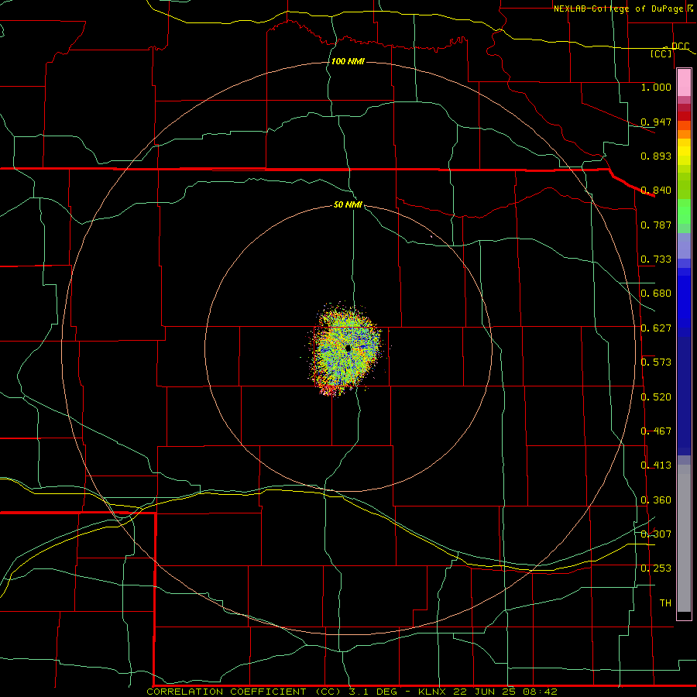Click the 0.307 scale value
This screenshot has width=697, height=697.
(x=656, y=534)
